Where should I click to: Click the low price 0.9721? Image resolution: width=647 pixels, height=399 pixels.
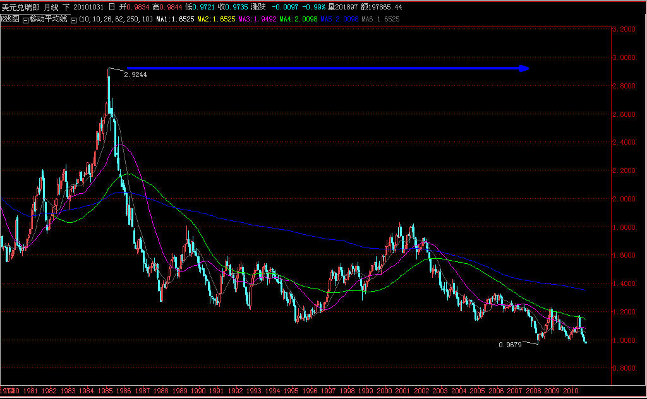(x=203, y=7)
